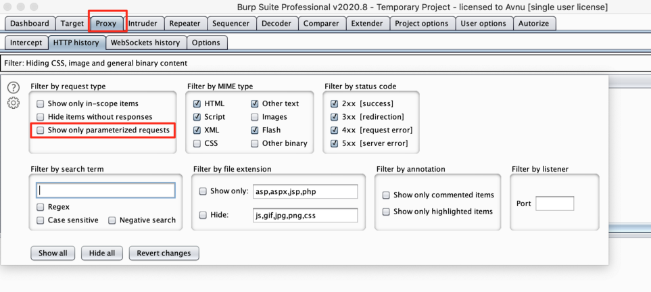Enable Show only in-scope items
651x292 pixels.
click(41, 104)
